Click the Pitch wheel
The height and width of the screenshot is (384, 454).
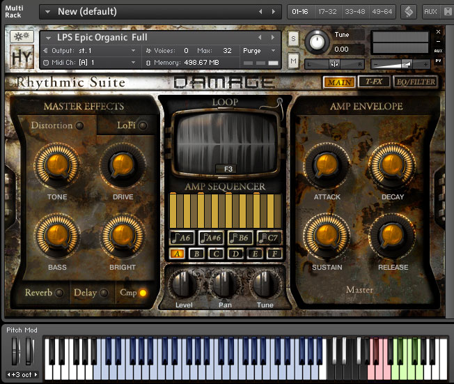click(x=15, y=351)
